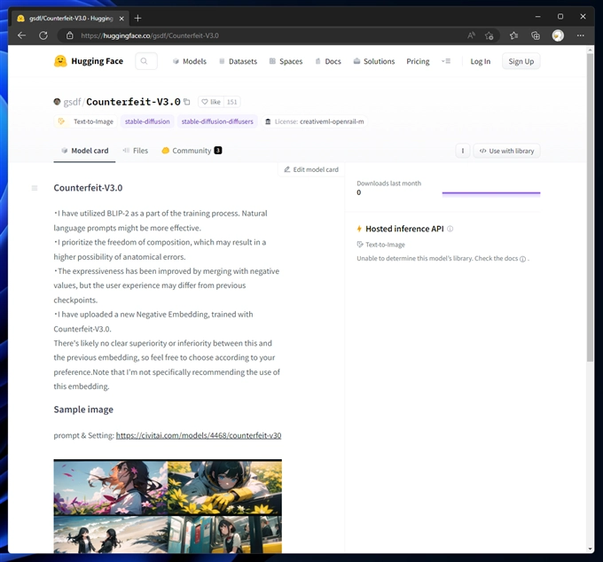Click the Check the docs info icon

(x=522, y=259)
